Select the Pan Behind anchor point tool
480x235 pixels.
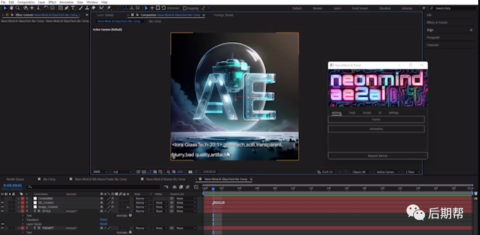(52, 8)
